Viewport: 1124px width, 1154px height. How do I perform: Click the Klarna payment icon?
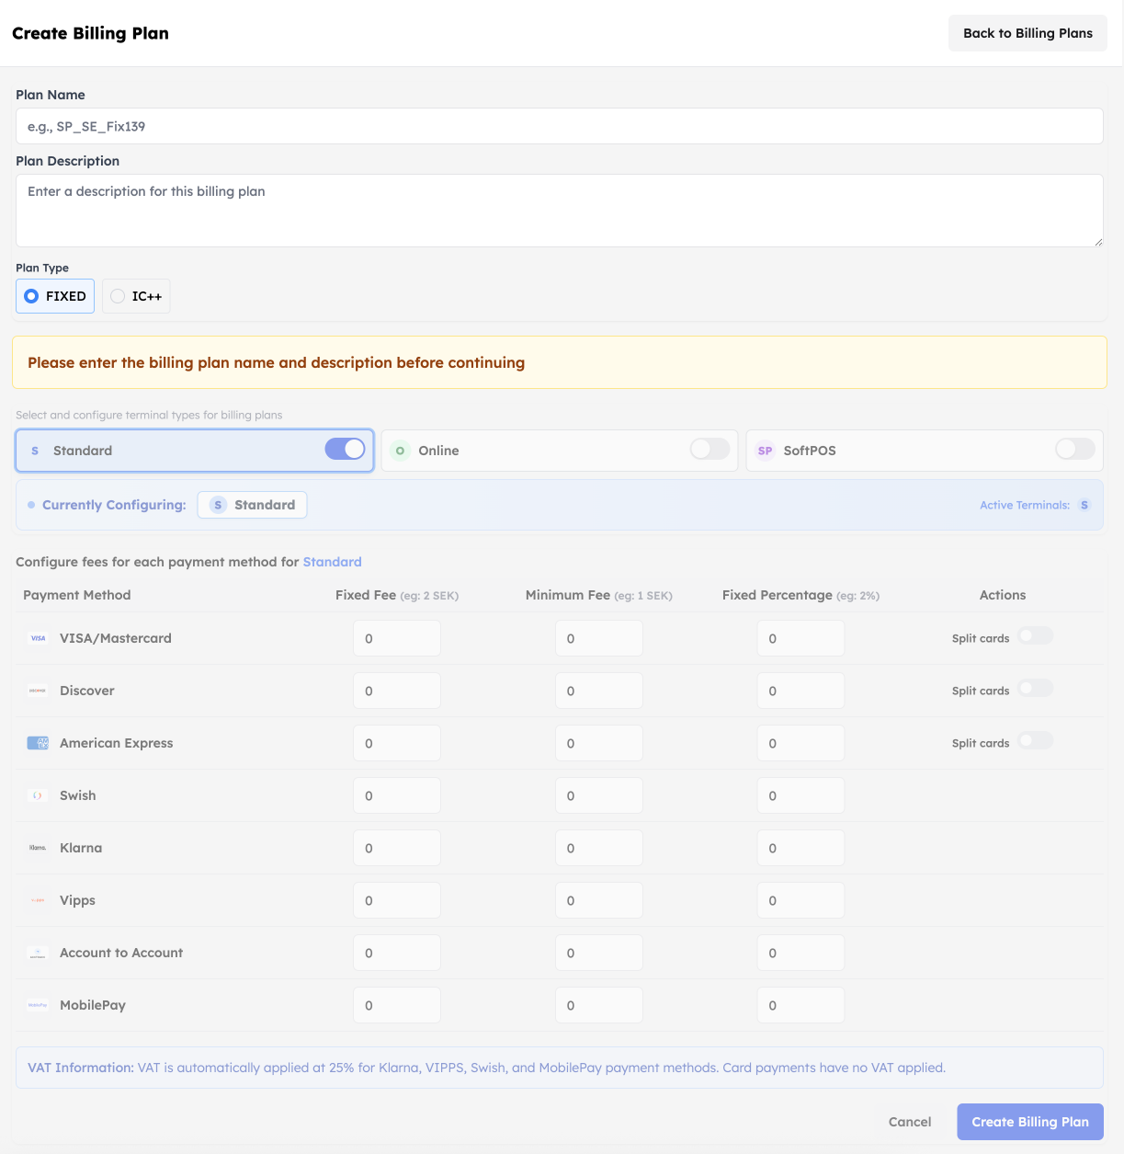click(38, 847)
